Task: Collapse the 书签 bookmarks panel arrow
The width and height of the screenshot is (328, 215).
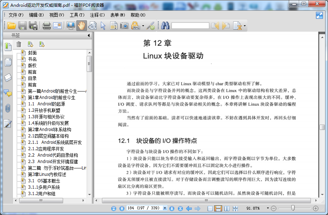Action: (89, 35)
